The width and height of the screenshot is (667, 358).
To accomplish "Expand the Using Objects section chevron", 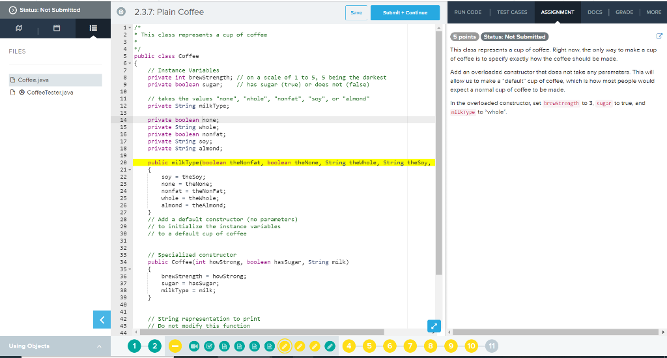I will (99, 346).
